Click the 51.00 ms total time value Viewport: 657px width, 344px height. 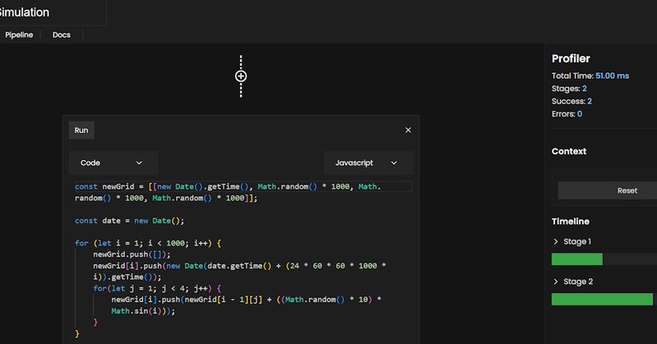(x=612, y=76)
